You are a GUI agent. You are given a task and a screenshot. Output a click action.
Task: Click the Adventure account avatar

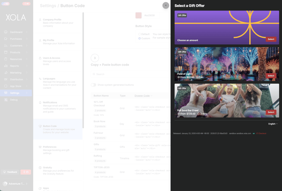click(5, 183)
